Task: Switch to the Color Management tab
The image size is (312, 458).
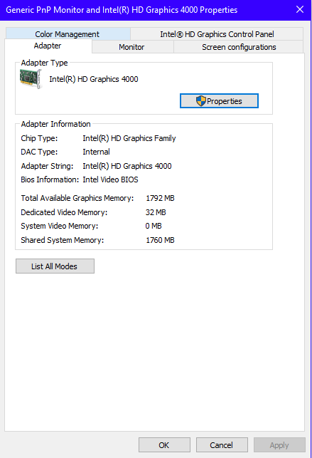Action: click(68, 34)
